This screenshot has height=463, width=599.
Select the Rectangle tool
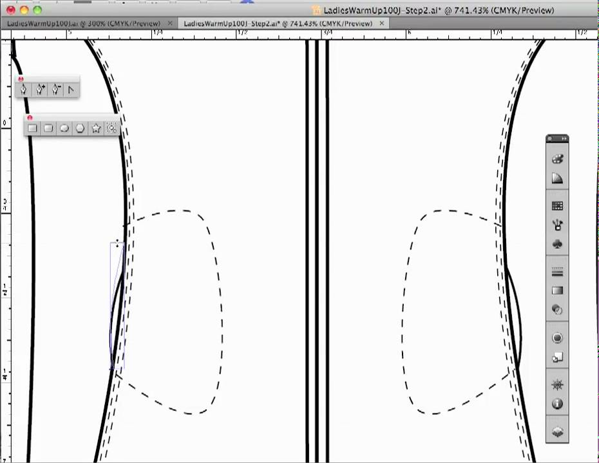32,128
